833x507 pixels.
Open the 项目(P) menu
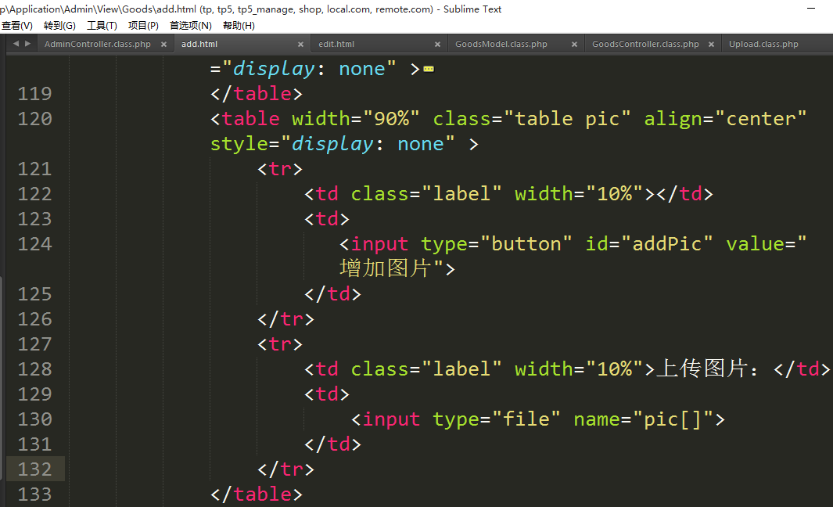pyautogui.click(x=143, y=26)
